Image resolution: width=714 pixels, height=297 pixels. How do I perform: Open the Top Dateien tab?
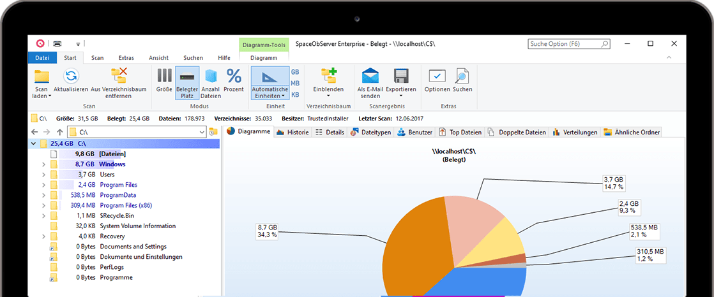pyautogui.click(x=460, y=132)
